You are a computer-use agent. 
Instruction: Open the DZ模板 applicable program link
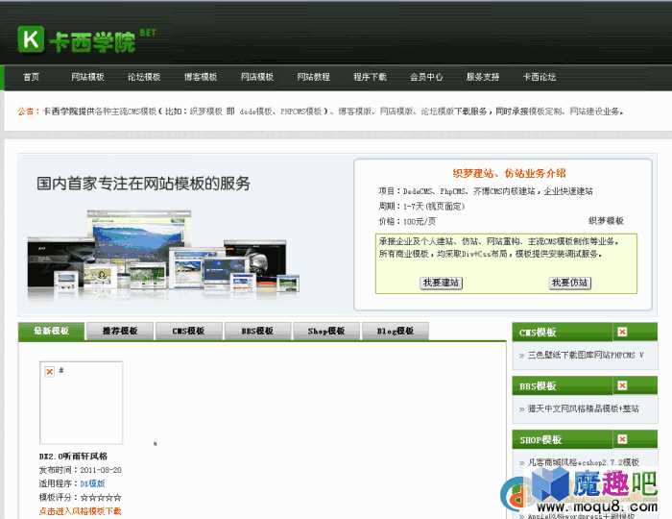coord(93,483)
